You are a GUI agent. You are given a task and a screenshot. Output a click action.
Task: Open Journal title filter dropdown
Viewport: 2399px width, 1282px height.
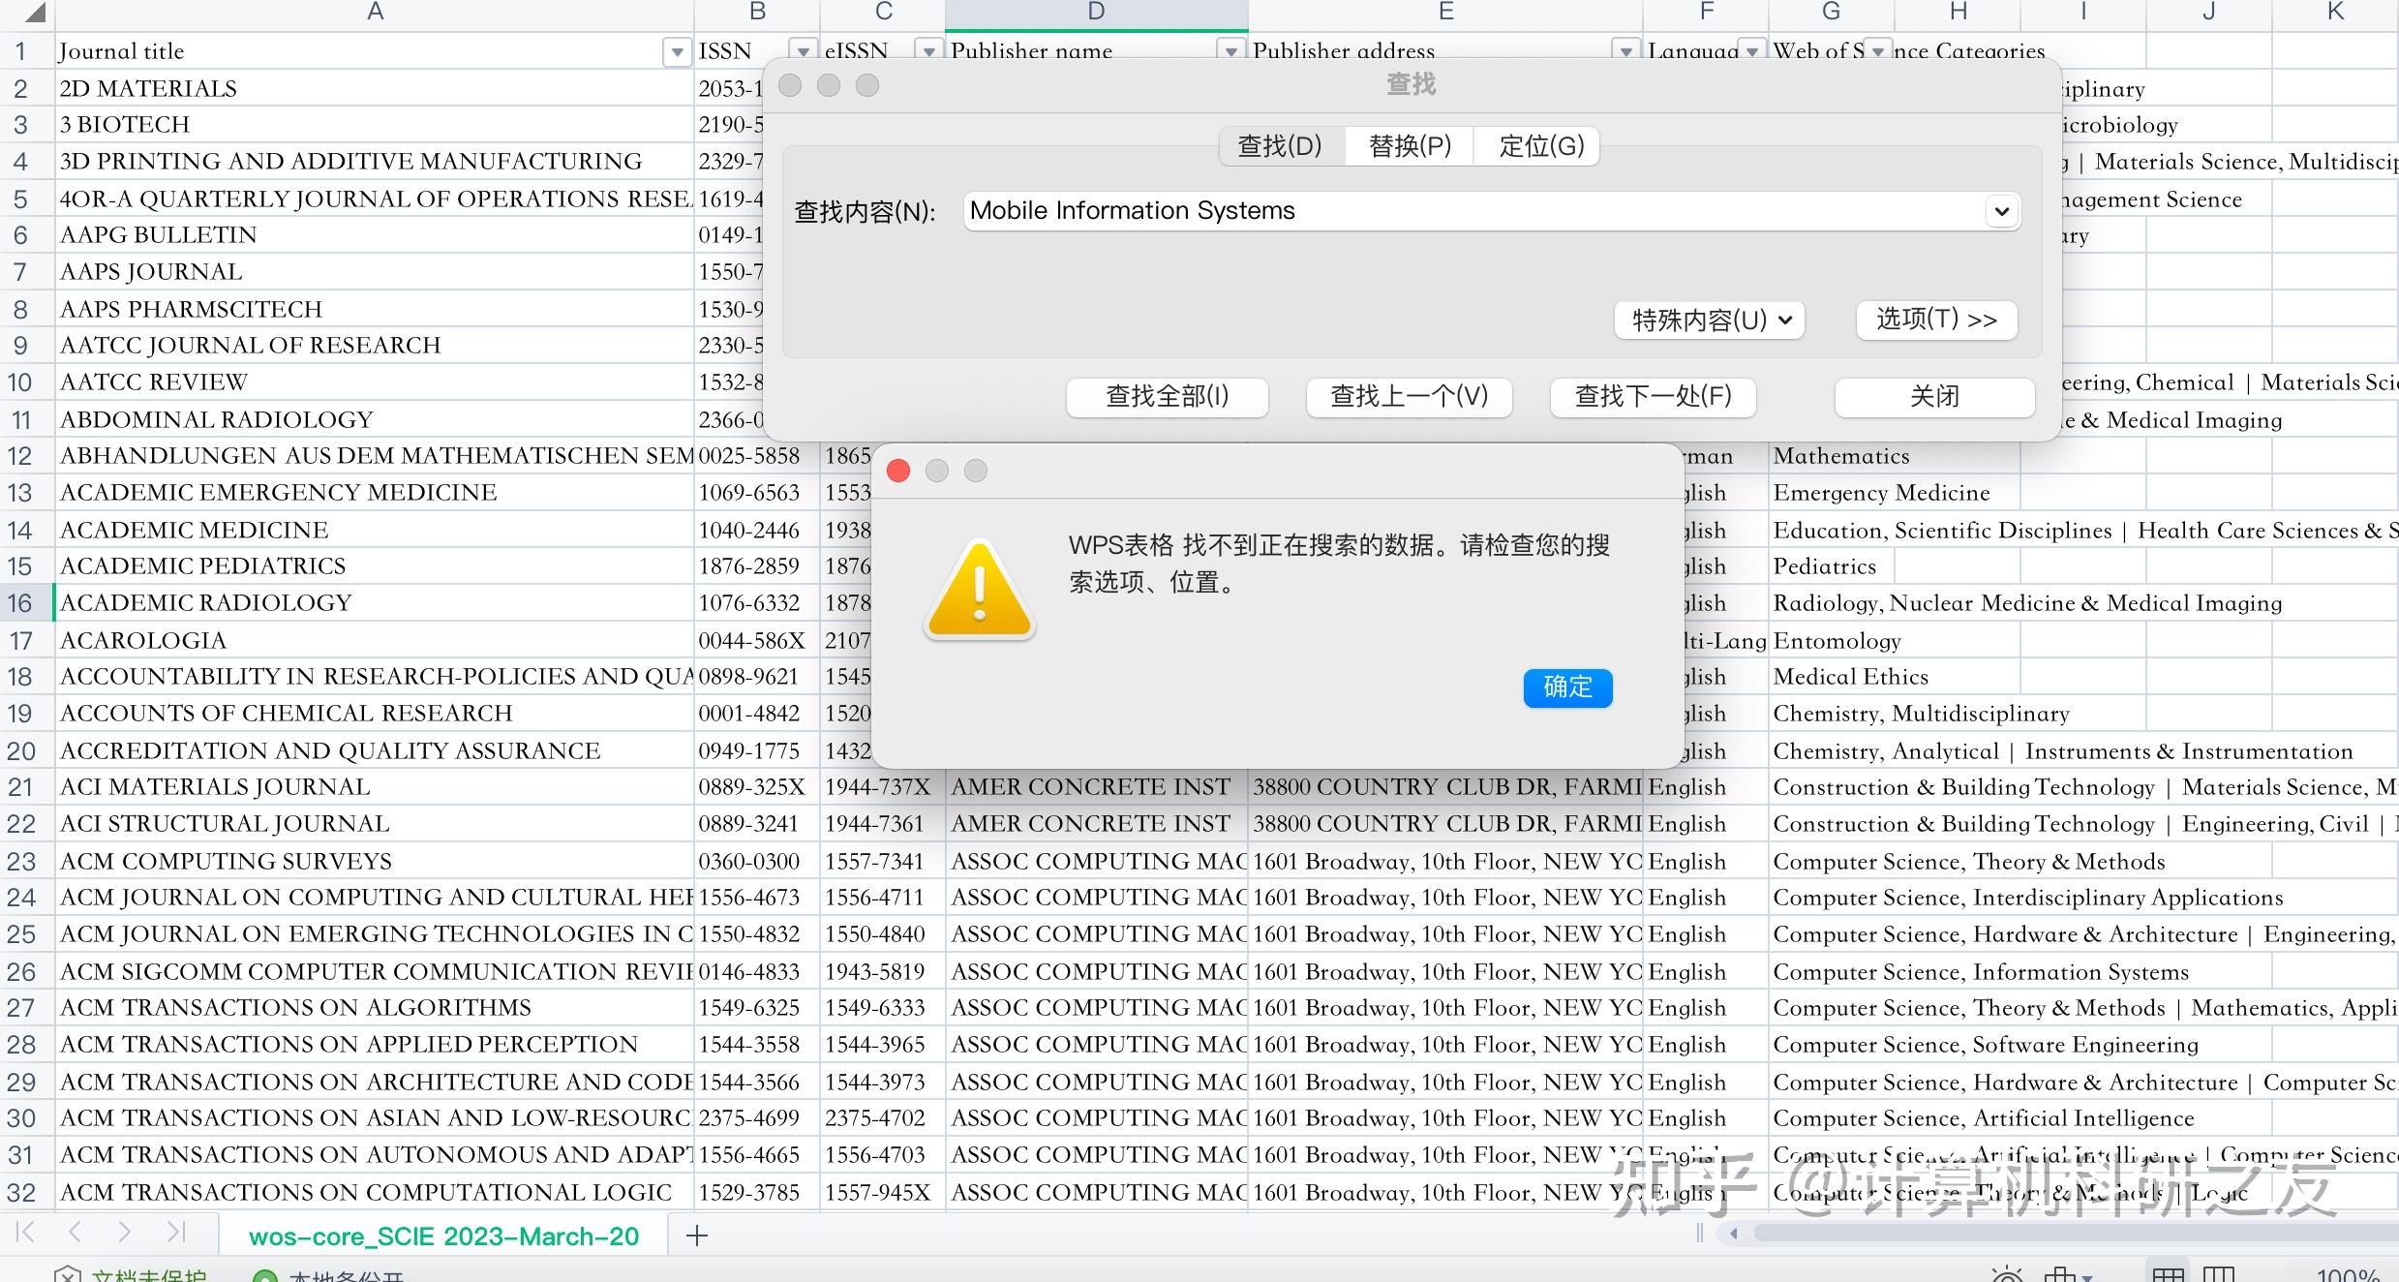[x=676, y=52]
